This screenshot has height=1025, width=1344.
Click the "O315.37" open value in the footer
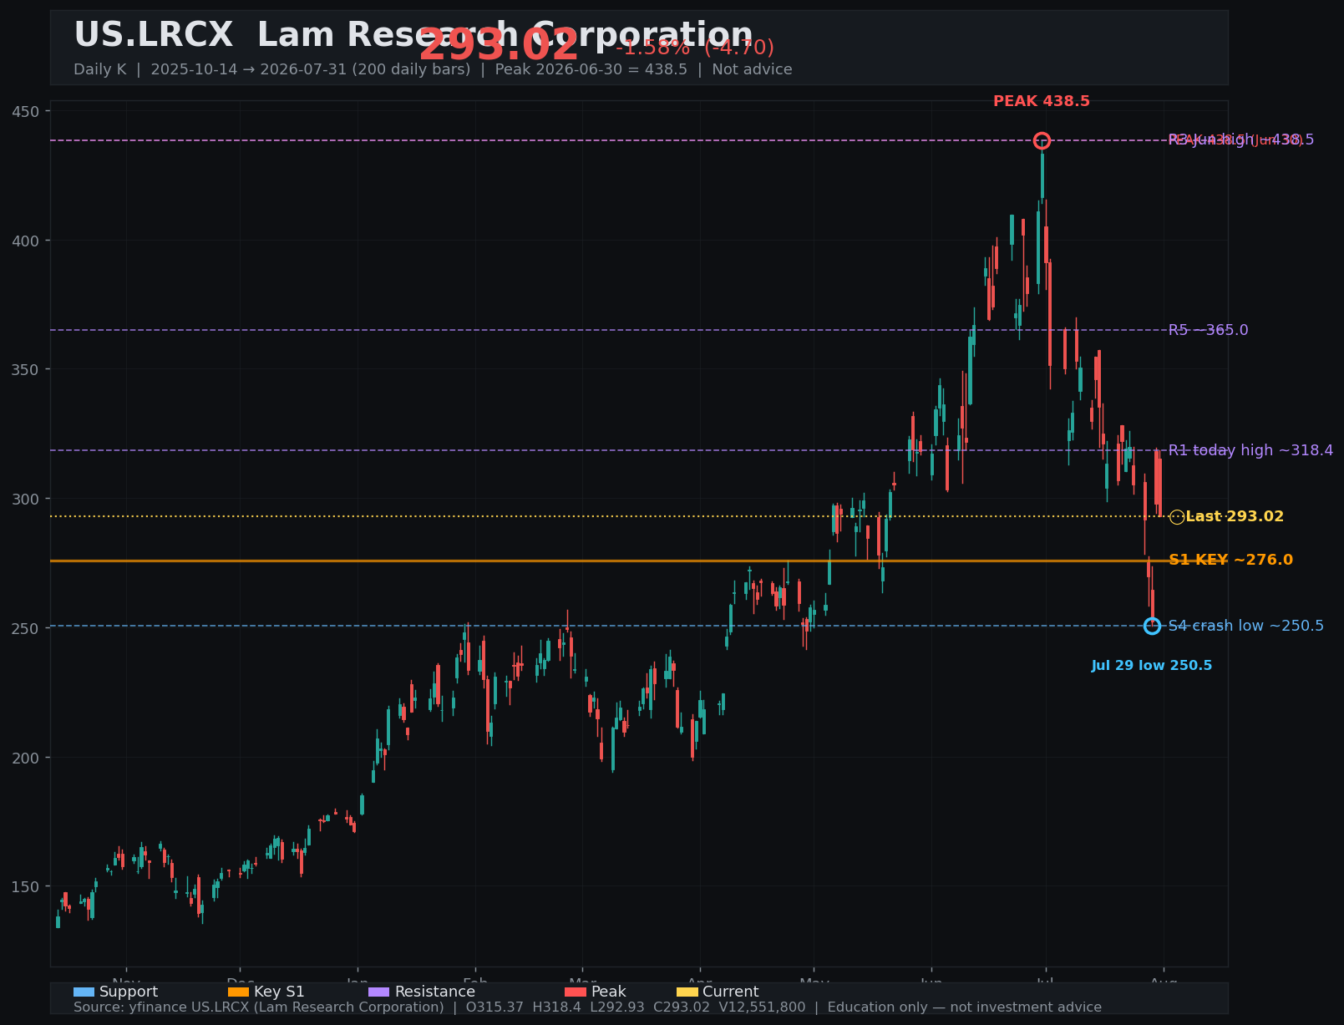pos(495,1007)
